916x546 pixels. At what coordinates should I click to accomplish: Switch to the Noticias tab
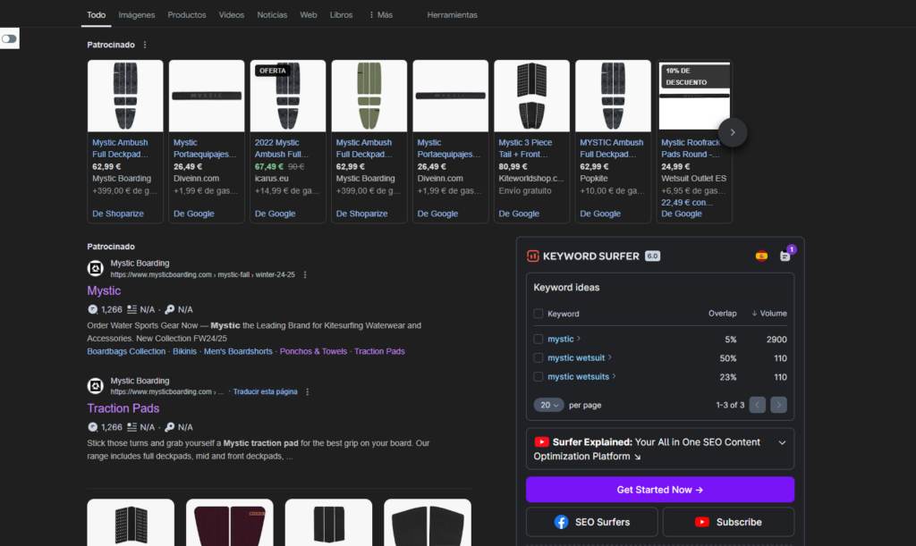click(x=272, y=15)
